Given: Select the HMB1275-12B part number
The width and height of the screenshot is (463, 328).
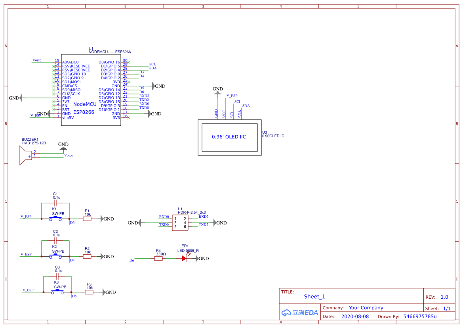Looking at the screenshot, I should tap(34, 143).
